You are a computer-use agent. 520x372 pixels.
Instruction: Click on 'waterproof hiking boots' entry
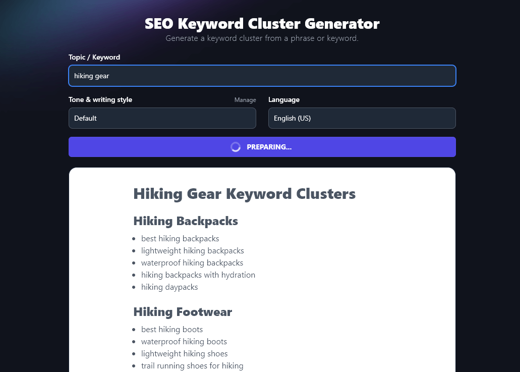(184, 341)
